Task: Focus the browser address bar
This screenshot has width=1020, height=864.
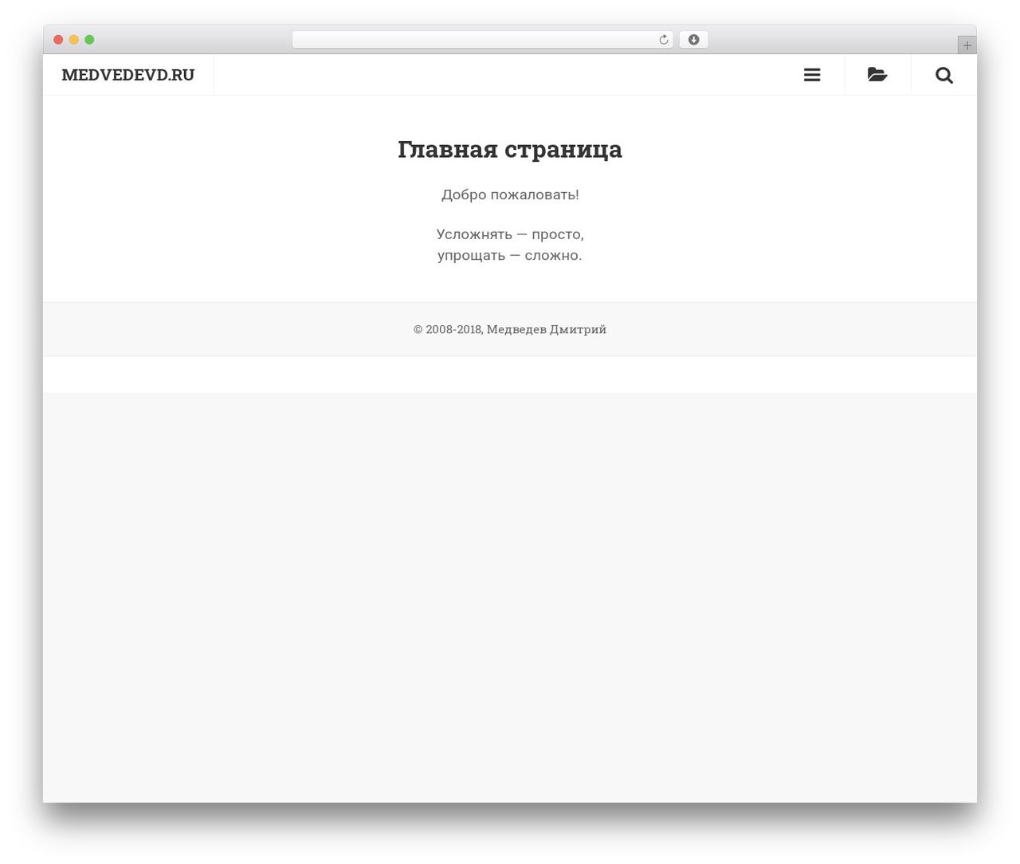Action: [482, 40]
